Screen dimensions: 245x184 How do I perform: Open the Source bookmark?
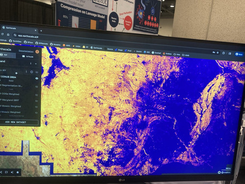tap(109, 49)
